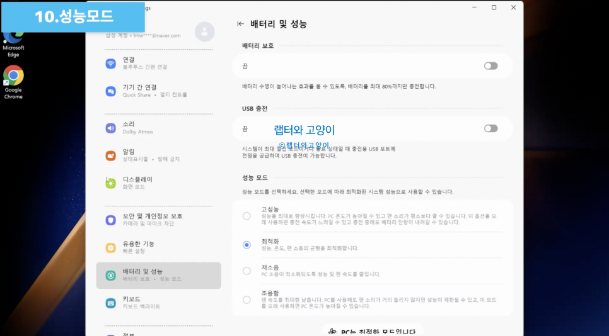Open the 키보드 menu item
Image resolution: width=609 pixels, height=336 pixels.
coord(158,303)
